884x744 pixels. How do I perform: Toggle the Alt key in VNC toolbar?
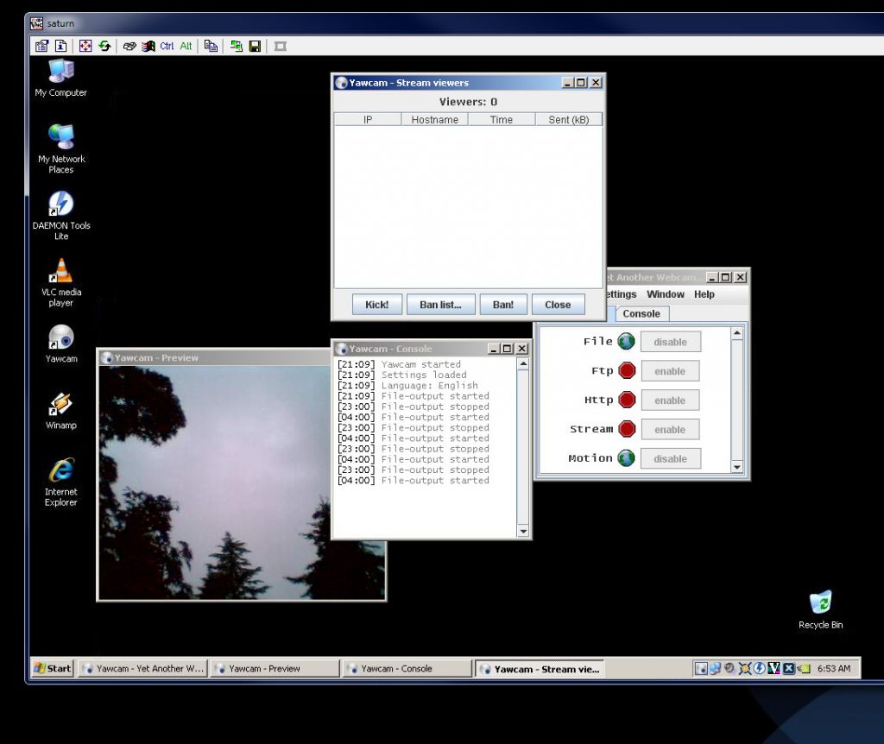coord(186,47)
